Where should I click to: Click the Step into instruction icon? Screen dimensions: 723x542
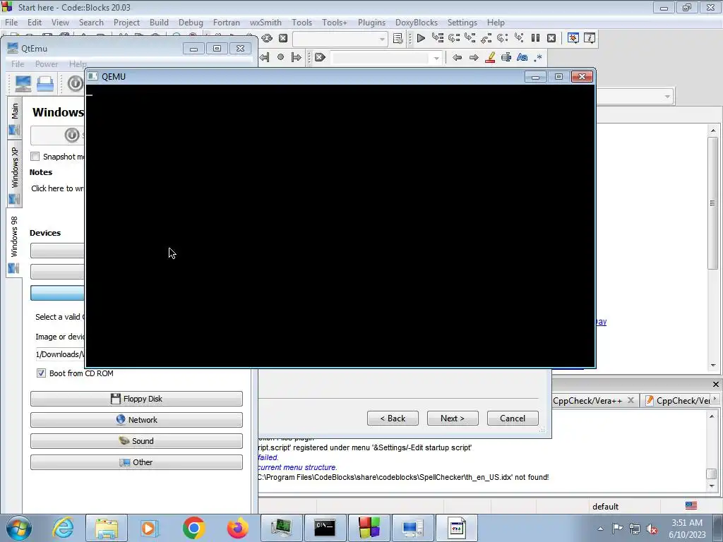pyautogui.click(x=519, y=38)
